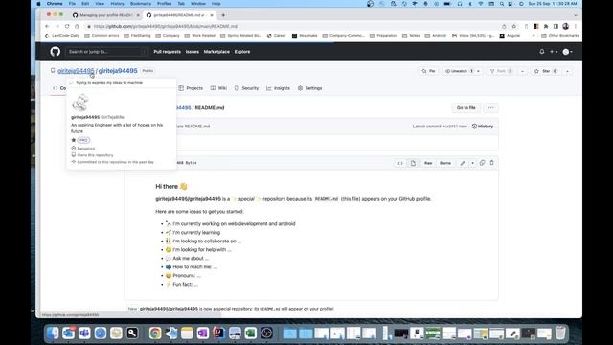Viewport: 613px width, 345px height.
Task: Bookmark this page with the star icon
Action: click(x=514, y=26)
